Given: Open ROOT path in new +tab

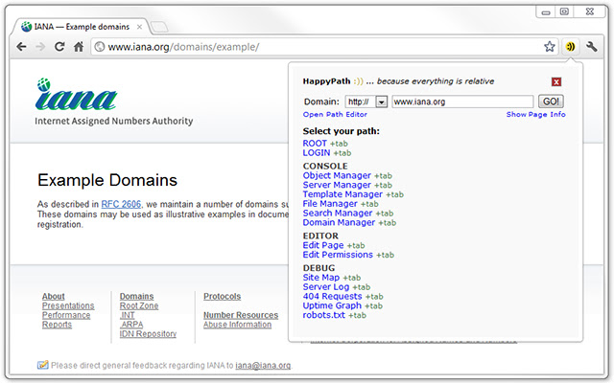Looking at the screenshot, I should [339, 144].
